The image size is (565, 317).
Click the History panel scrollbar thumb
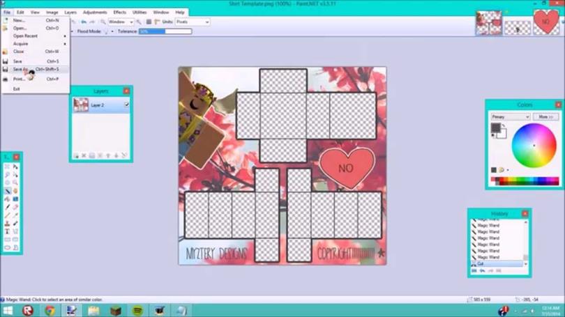[x=526, y=257]
